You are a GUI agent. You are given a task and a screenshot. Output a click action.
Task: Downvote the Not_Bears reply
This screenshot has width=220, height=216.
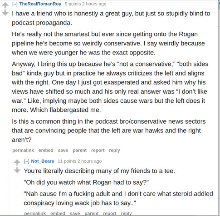pyautogui.click(x=17, y=170)
